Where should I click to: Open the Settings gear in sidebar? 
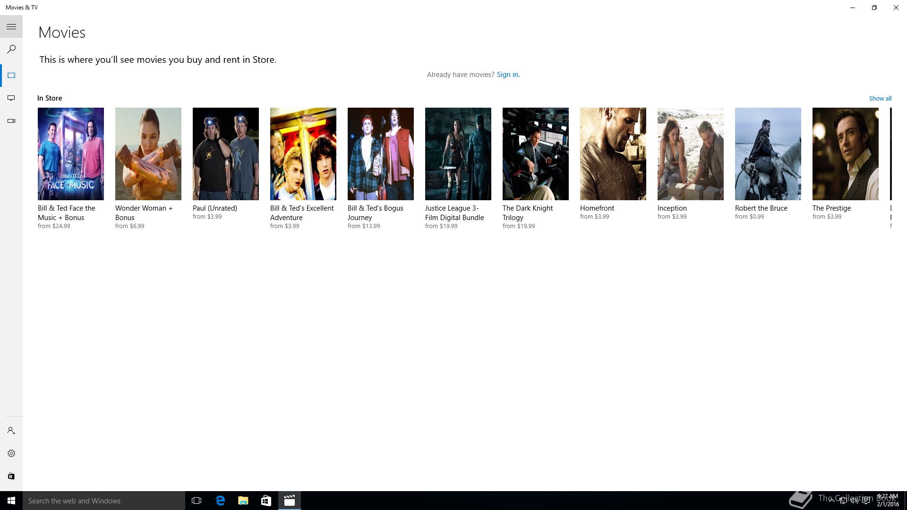click(11, 453)
